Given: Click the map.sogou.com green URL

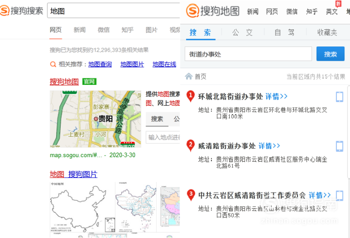Looking at the screenshot, I should pyautogui.click(x=76, y=155).
